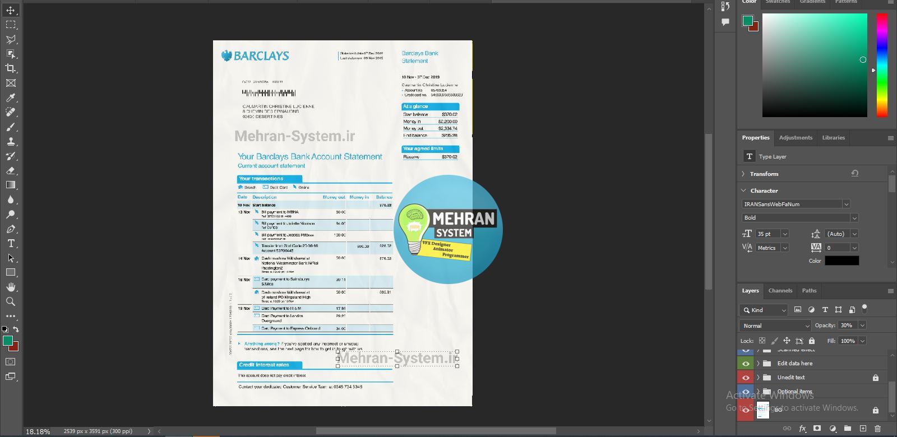897x437 pixels.
Task: Toggle lock image pixels
Action: (x=774, y=341)
